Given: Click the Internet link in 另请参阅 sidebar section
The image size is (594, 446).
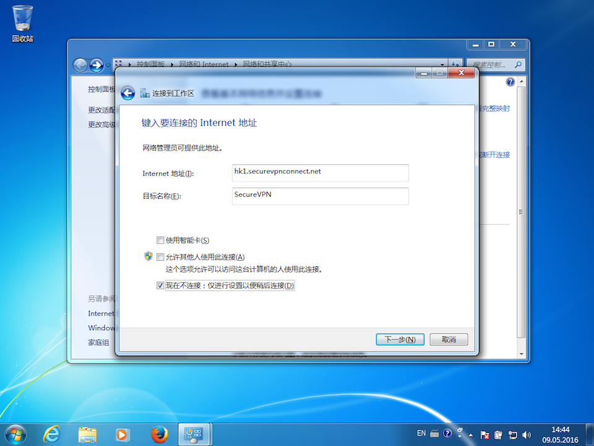Looking at the screenshot, I should pyautogui.click(x=101, y=313).
